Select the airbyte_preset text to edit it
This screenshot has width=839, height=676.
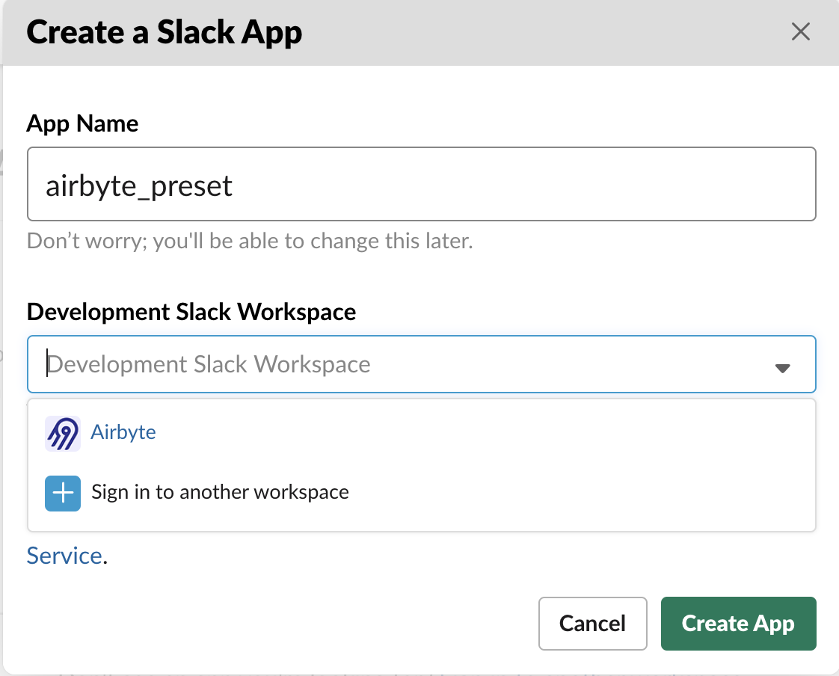(139, 185)
